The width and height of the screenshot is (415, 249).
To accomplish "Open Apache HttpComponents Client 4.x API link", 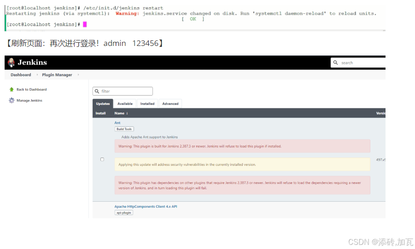I will [146, 206].
